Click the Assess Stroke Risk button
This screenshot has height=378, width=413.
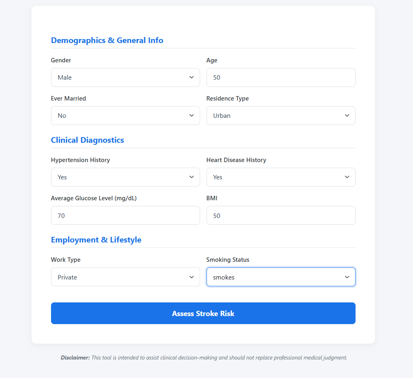click(x=203, y=313)
